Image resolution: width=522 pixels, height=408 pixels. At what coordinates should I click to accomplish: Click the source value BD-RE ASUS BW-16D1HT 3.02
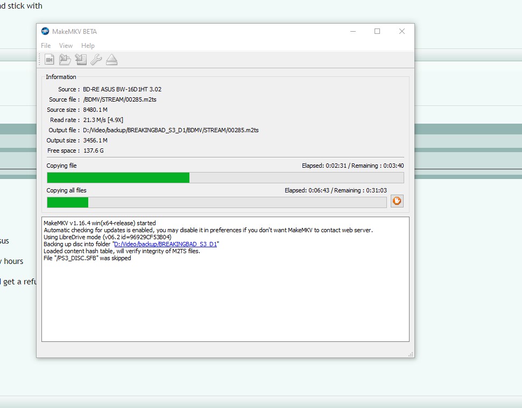pyautogui.click(x=122, y=89)
